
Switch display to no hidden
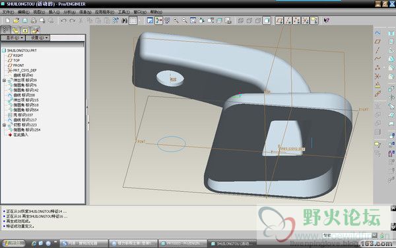coord(258,21)
